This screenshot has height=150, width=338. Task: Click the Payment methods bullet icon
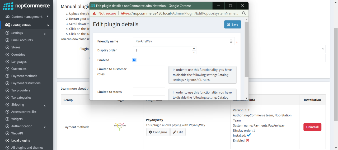(x=7, y=76)
